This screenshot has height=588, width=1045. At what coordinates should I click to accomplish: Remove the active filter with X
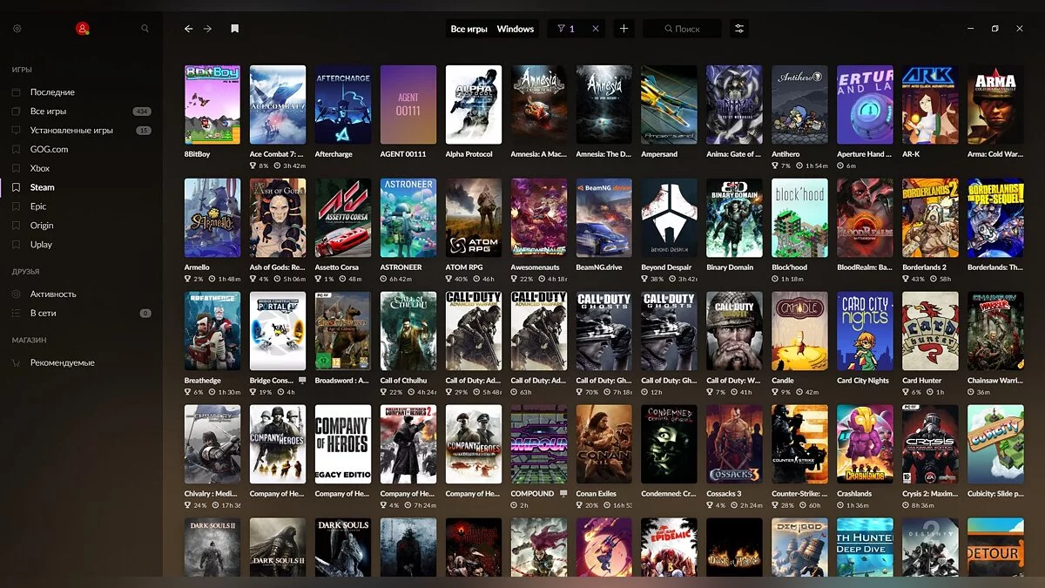click(x=596, y=29)
